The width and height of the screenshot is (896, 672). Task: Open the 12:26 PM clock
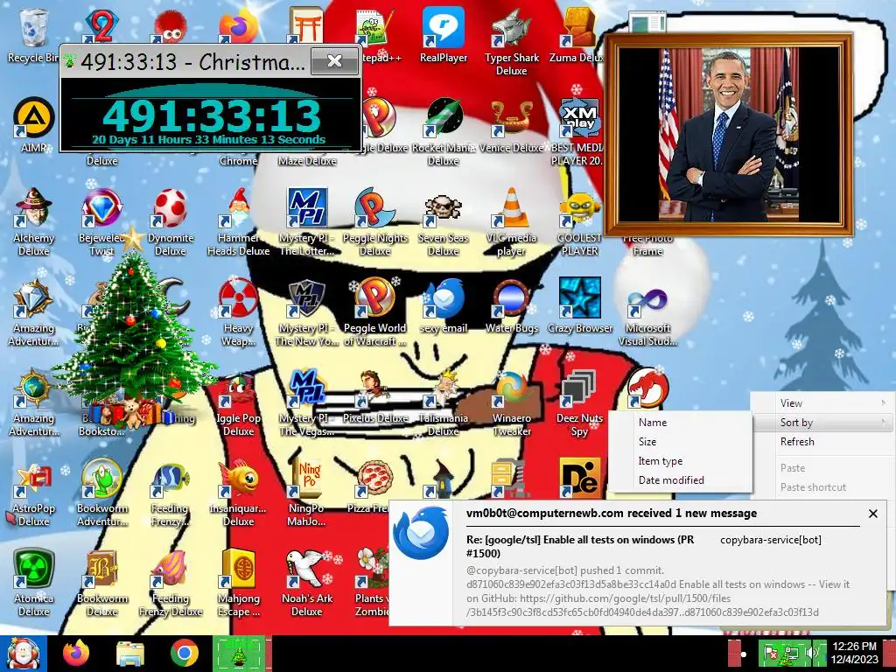[x=854, y=653]
